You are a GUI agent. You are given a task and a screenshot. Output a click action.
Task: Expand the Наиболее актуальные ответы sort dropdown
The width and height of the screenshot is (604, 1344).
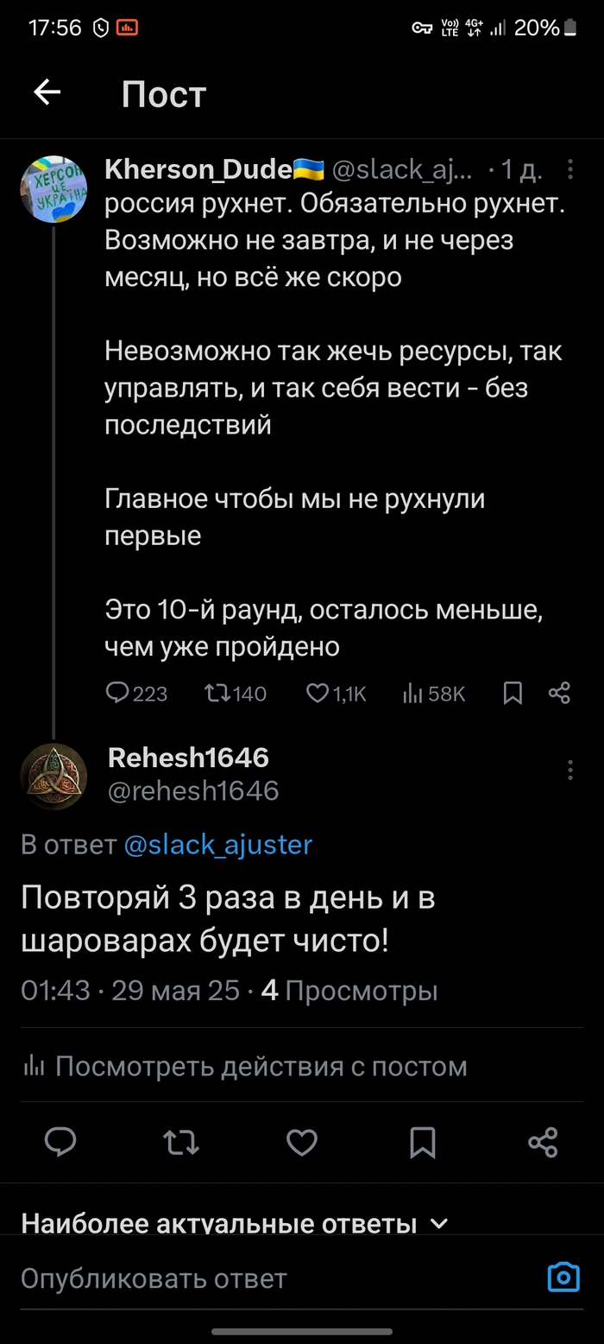coord(235,1223)
